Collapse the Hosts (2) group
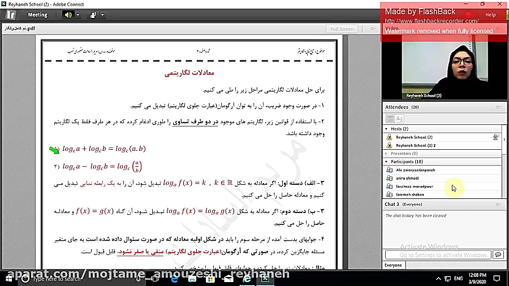The height and width of the screenshot is (286, 509). pos(386,129)
